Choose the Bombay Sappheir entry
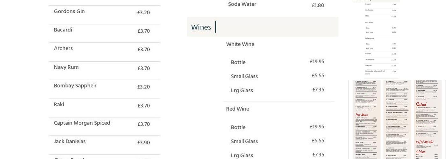Viewport: 446px width, 159px height. coord(75,86)
